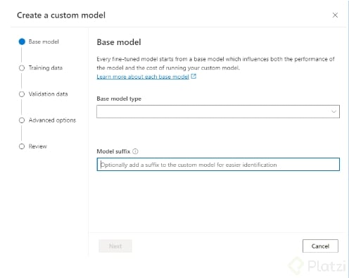Close the Create a custom model dialog
The image size is (349, 278).
[x=335, y=15]
